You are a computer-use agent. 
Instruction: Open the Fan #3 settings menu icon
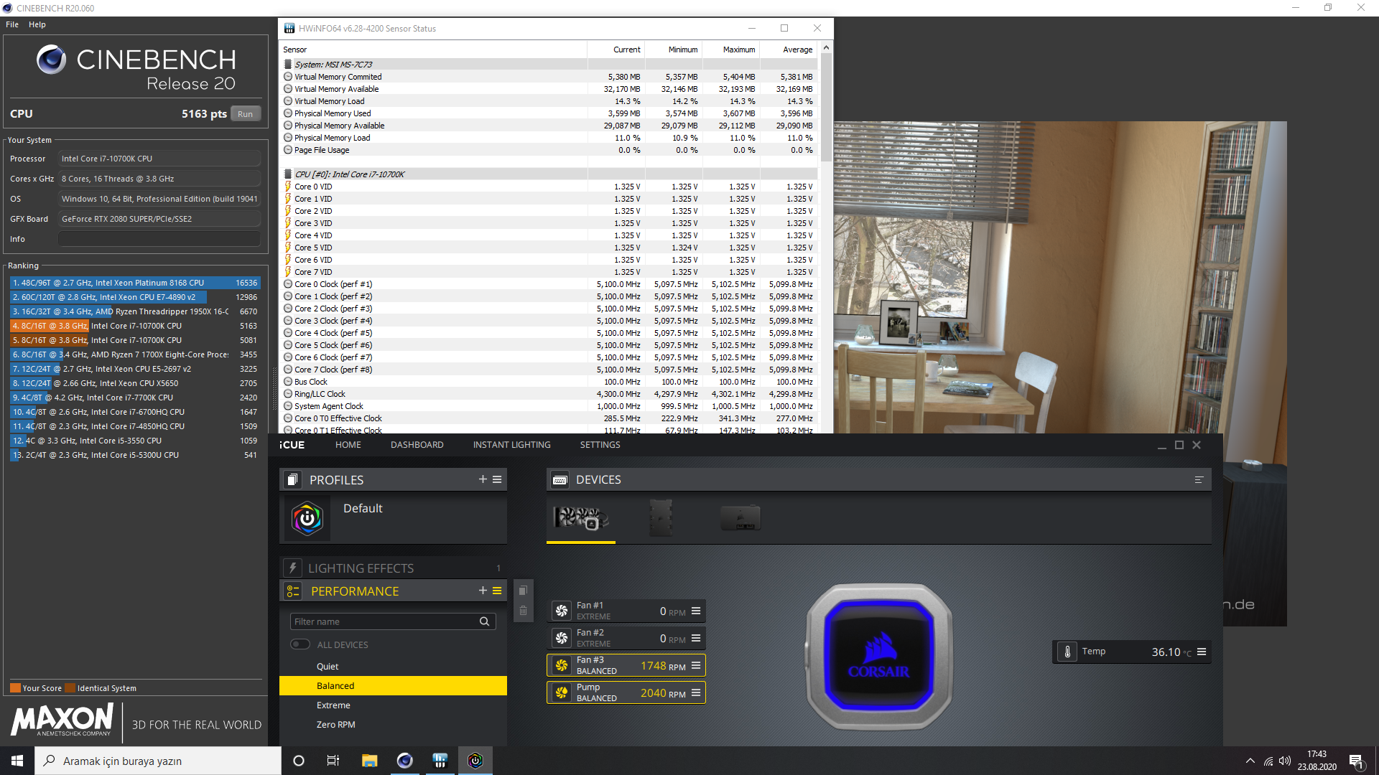coord(695,665)
